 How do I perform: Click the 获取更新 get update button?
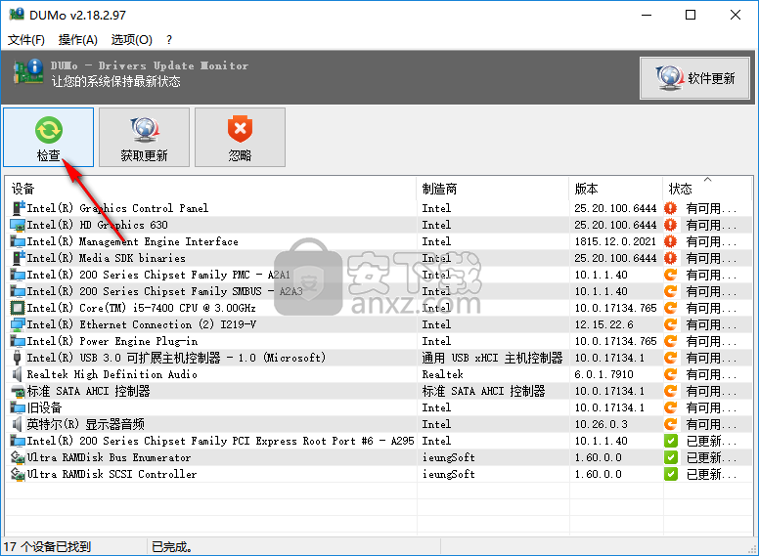[x=144, y=138]
